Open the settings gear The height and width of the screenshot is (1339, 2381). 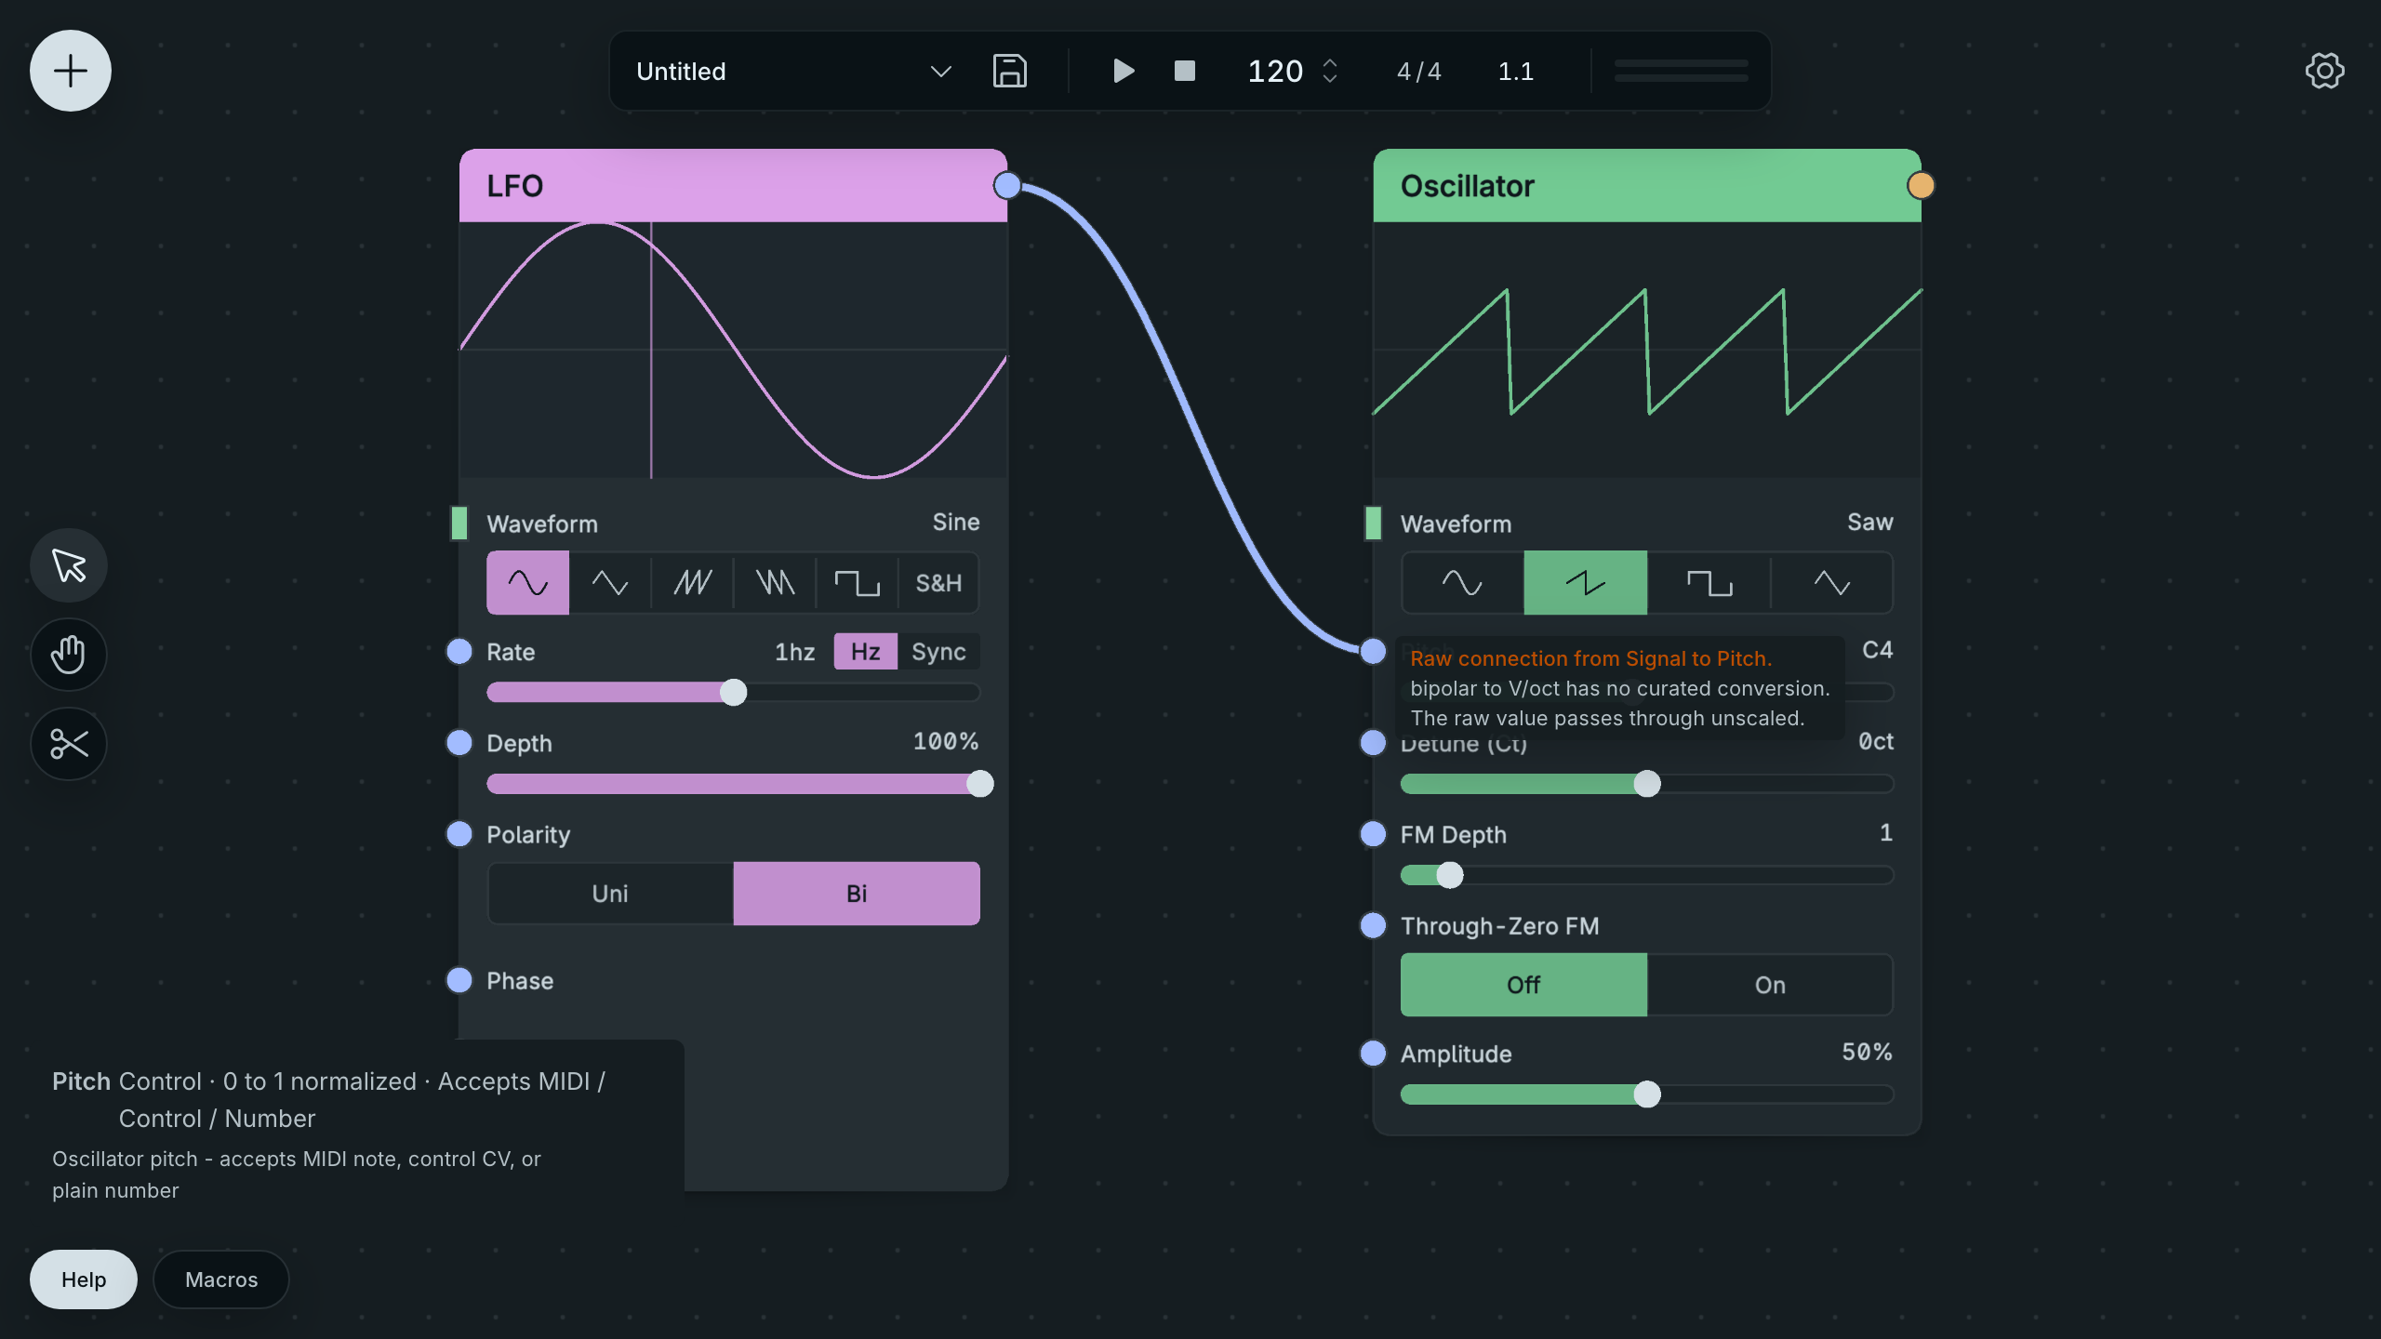tap(2324, 71)
